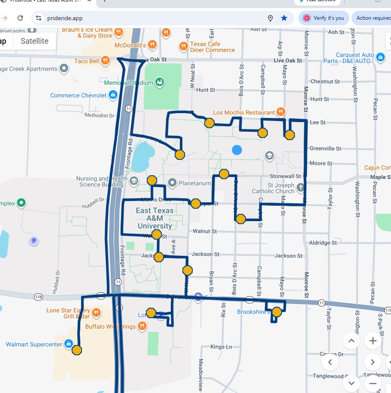This screenshot has height=393, width=391.
Task: Click East Texas A&M University label
Action: click(x=155, y=218)
